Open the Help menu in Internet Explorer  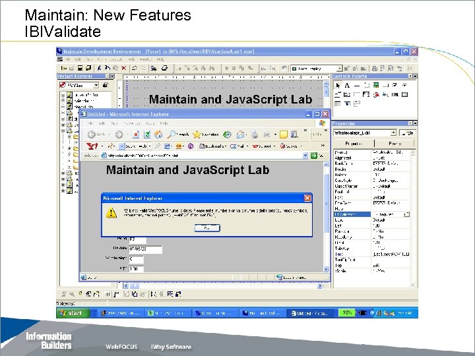coord(164,123)
